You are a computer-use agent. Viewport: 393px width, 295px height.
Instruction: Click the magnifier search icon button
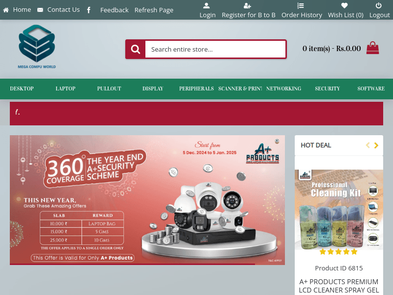click(x=136, y=49)
